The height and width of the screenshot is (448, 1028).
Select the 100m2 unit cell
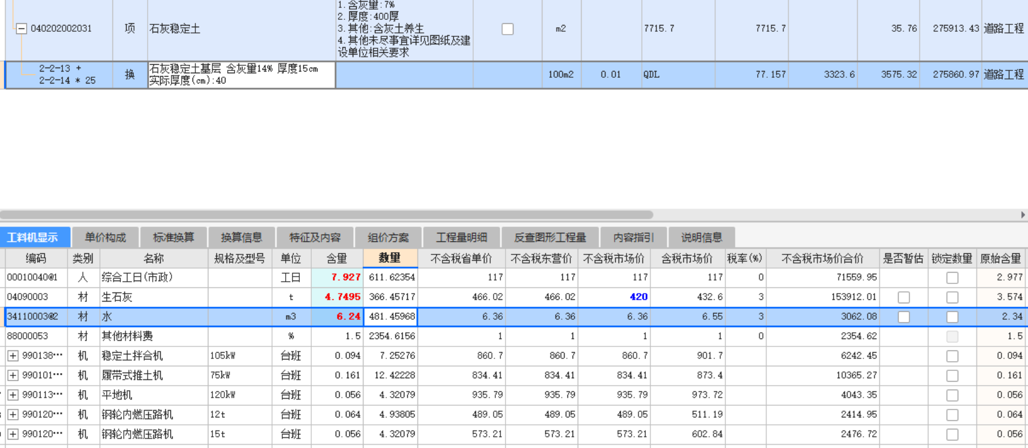(561, 75)
